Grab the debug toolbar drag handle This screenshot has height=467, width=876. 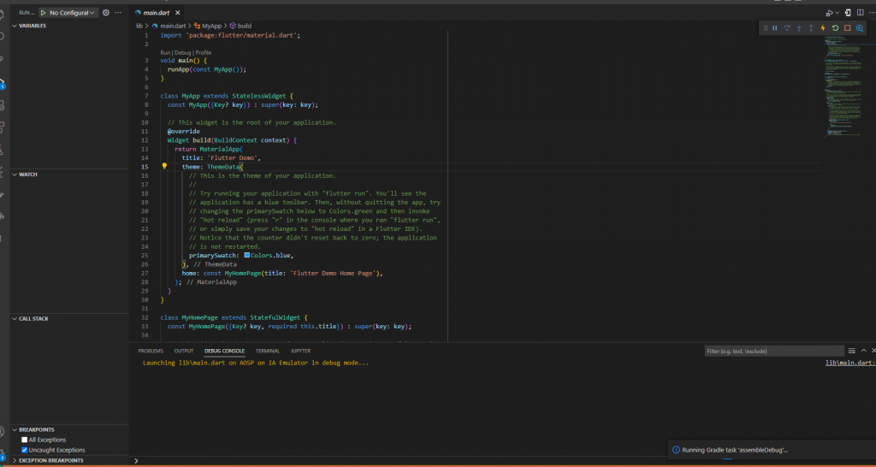click(766, 28)
